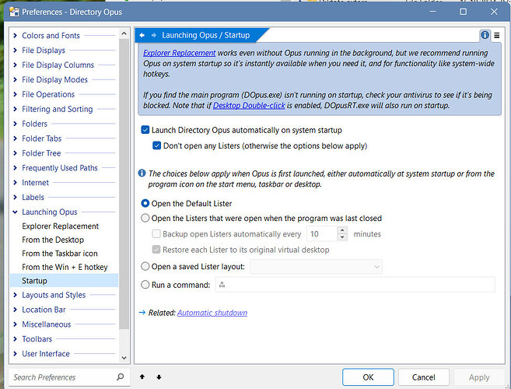Expand File Display Columns category

15,65
